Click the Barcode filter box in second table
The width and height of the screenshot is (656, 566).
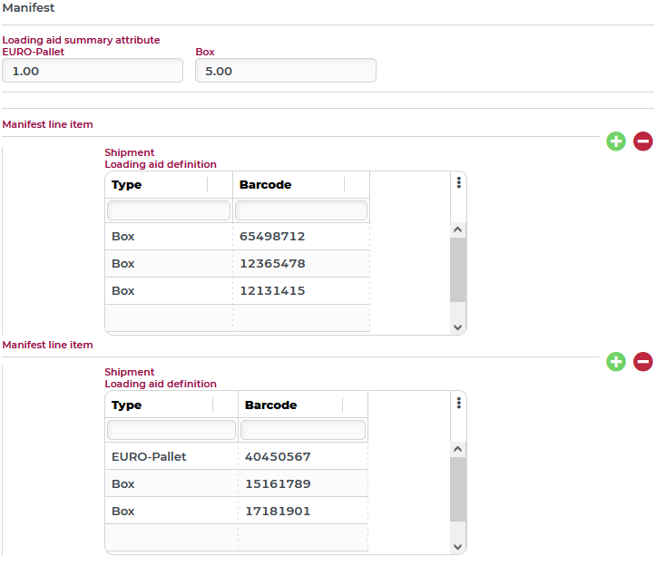coord(303,430)
